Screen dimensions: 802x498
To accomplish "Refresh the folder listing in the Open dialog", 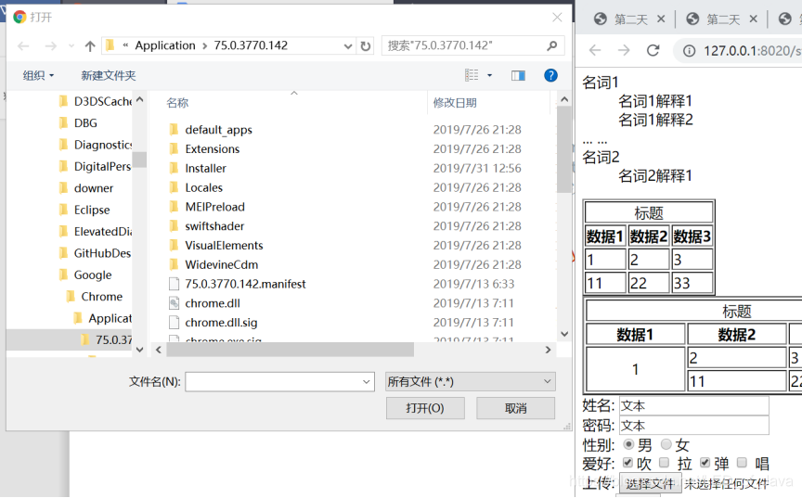I will pos(365,46).
